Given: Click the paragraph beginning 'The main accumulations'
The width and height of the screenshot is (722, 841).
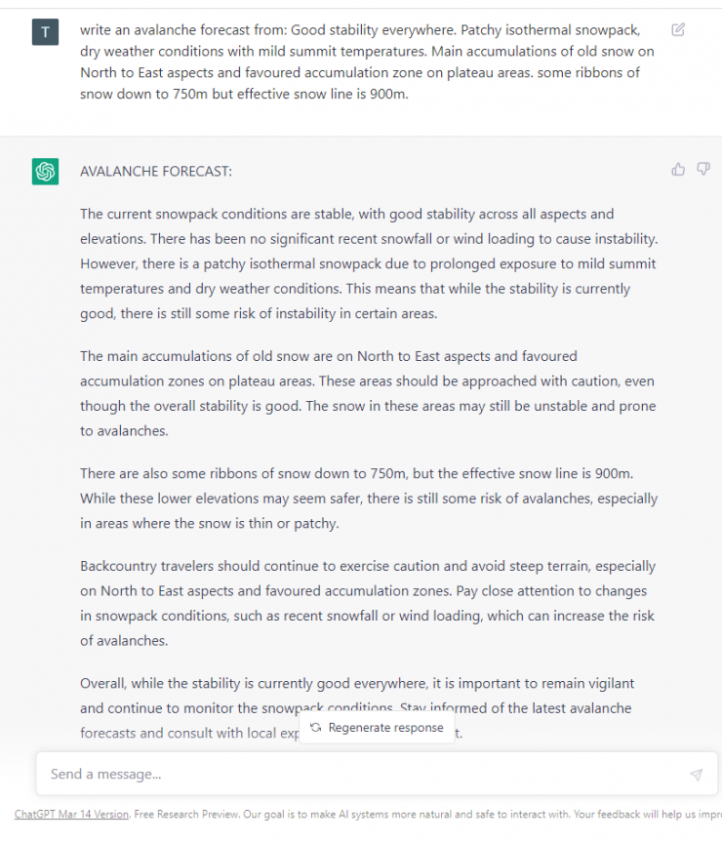Looking at the screenshot, I should [368, 393].
